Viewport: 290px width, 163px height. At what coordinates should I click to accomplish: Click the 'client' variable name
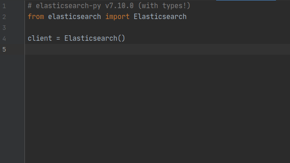click(40, 38)
